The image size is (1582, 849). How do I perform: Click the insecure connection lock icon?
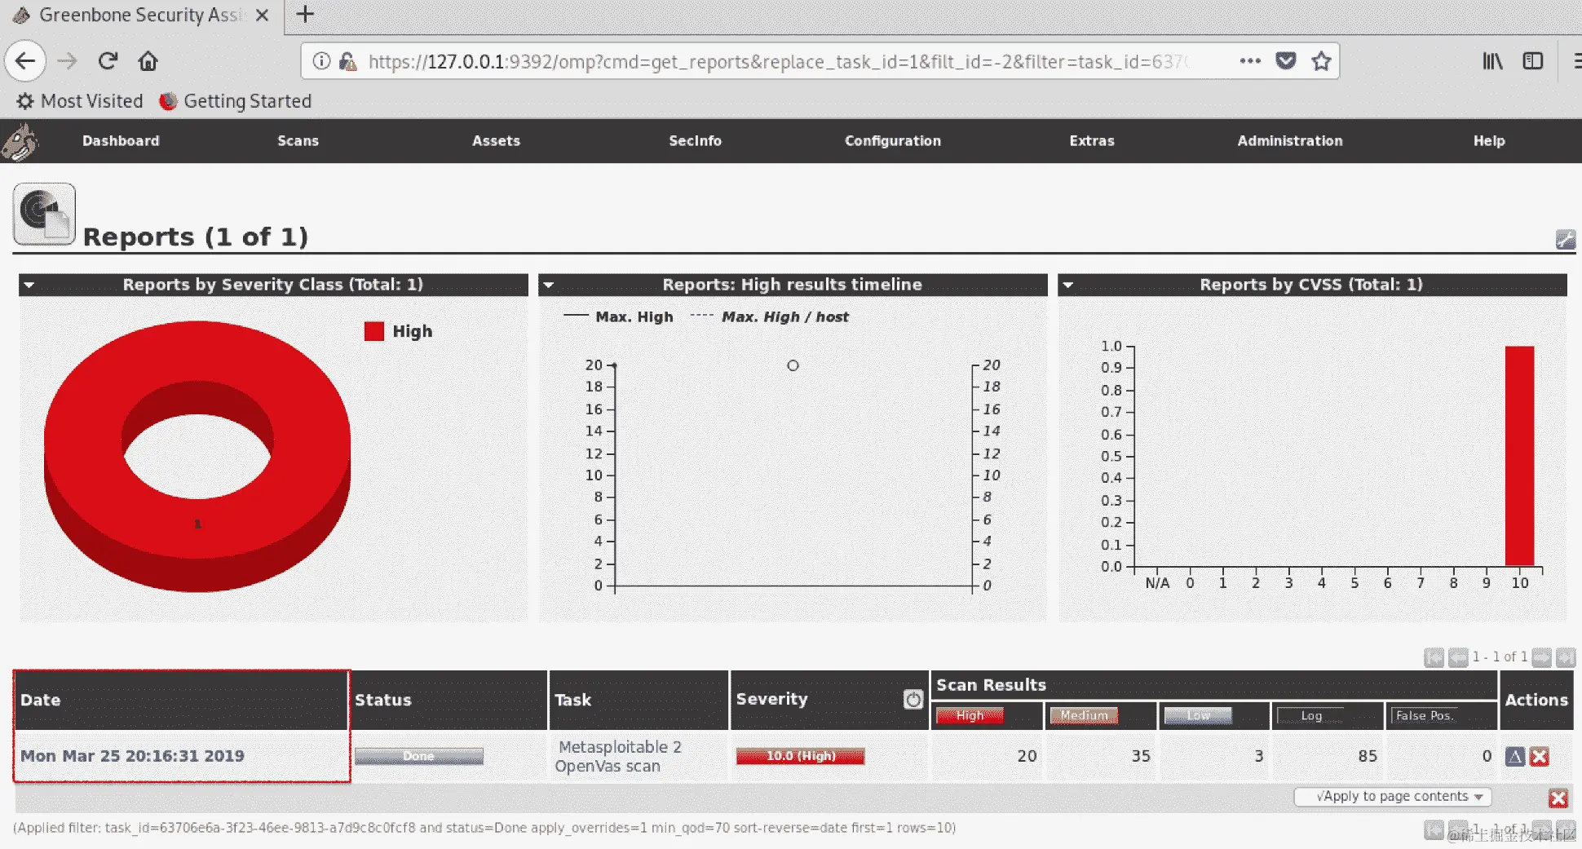pyautogui.click(x=347, y=61)
